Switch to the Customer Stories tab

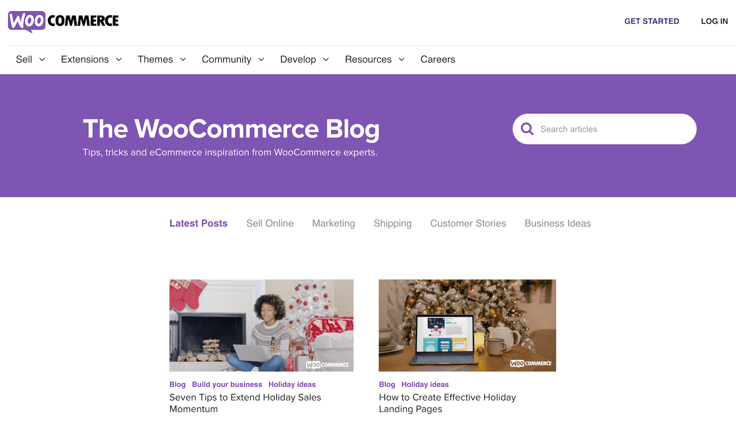tap(468, 223)
